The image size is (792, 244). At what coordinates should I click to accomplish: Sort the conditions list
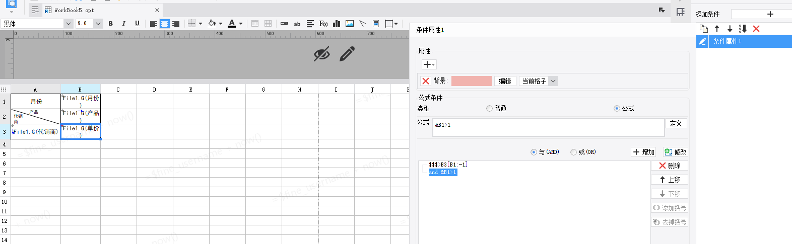(x=743, y=29)
